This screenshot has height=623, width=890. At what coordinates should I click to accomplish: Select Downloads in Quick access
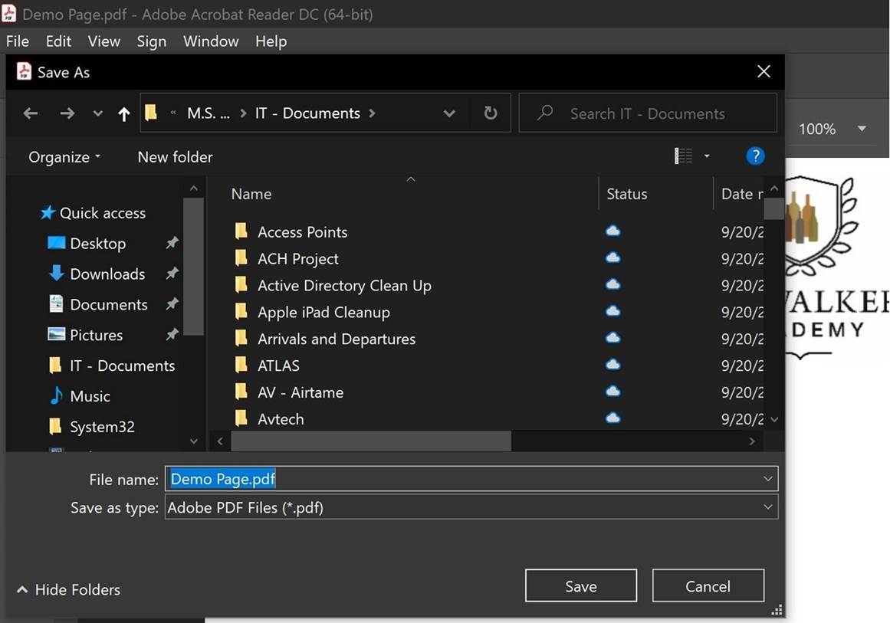107,274
